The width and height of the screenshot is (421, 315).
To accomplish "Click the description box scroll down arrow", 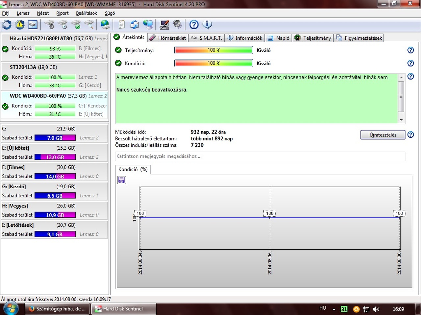I will [x=401, y=120].
